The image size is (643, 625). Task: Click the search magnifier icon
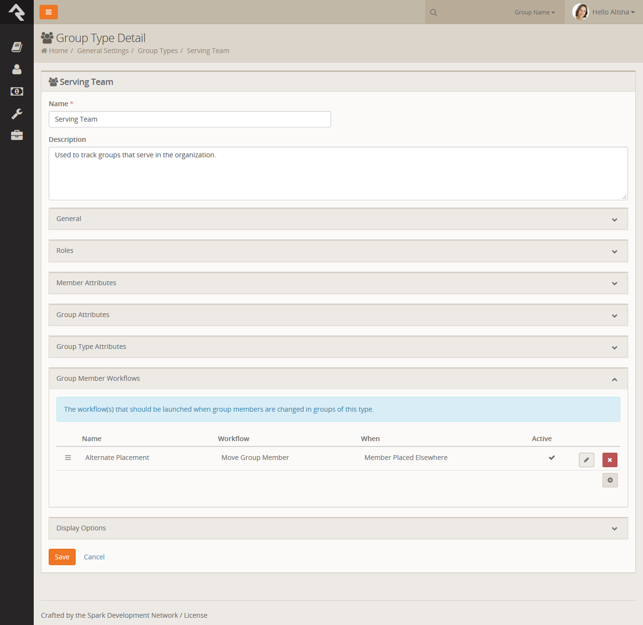(433, 12)
